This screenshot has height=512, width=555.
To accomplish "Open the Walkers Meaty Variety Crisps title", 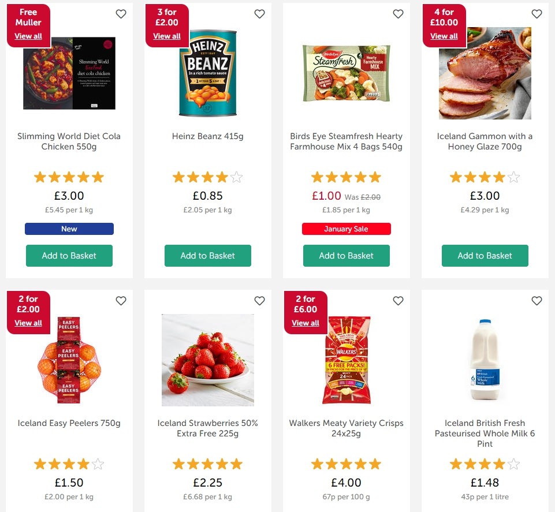I will pos(347,428).
